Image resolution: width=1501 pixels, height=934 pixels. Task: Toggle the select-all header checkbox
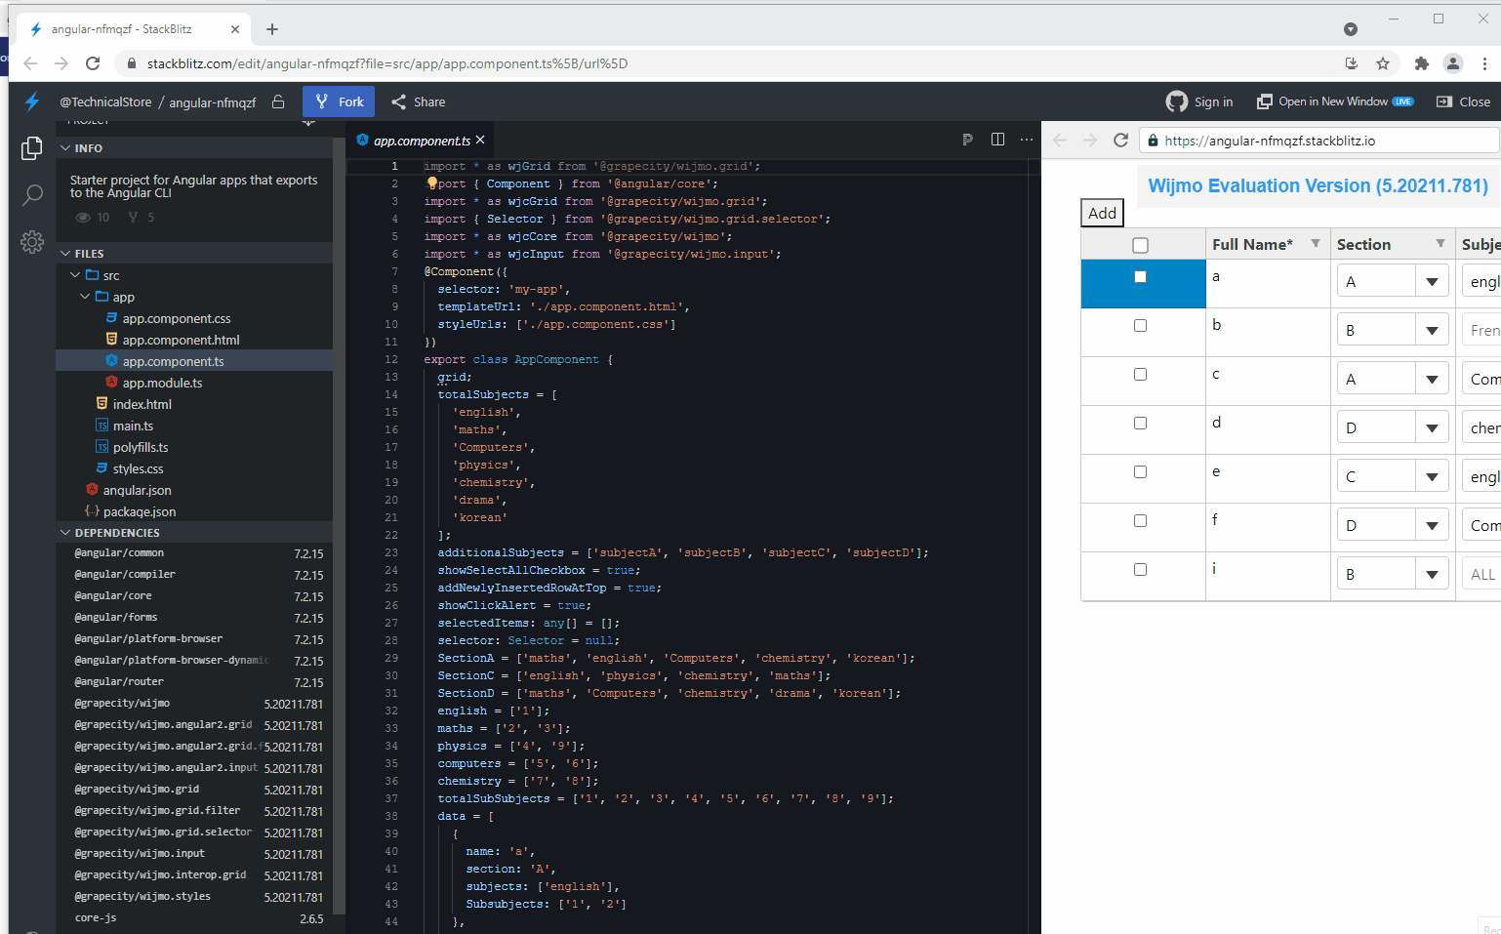click(1140, 245)
